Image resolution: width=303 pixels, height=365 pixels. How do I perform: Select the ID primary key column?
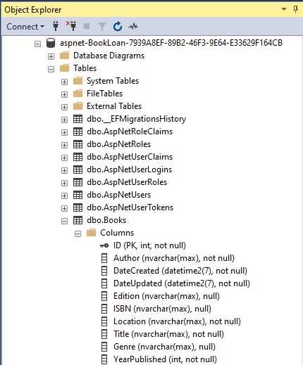click(149, 245)
